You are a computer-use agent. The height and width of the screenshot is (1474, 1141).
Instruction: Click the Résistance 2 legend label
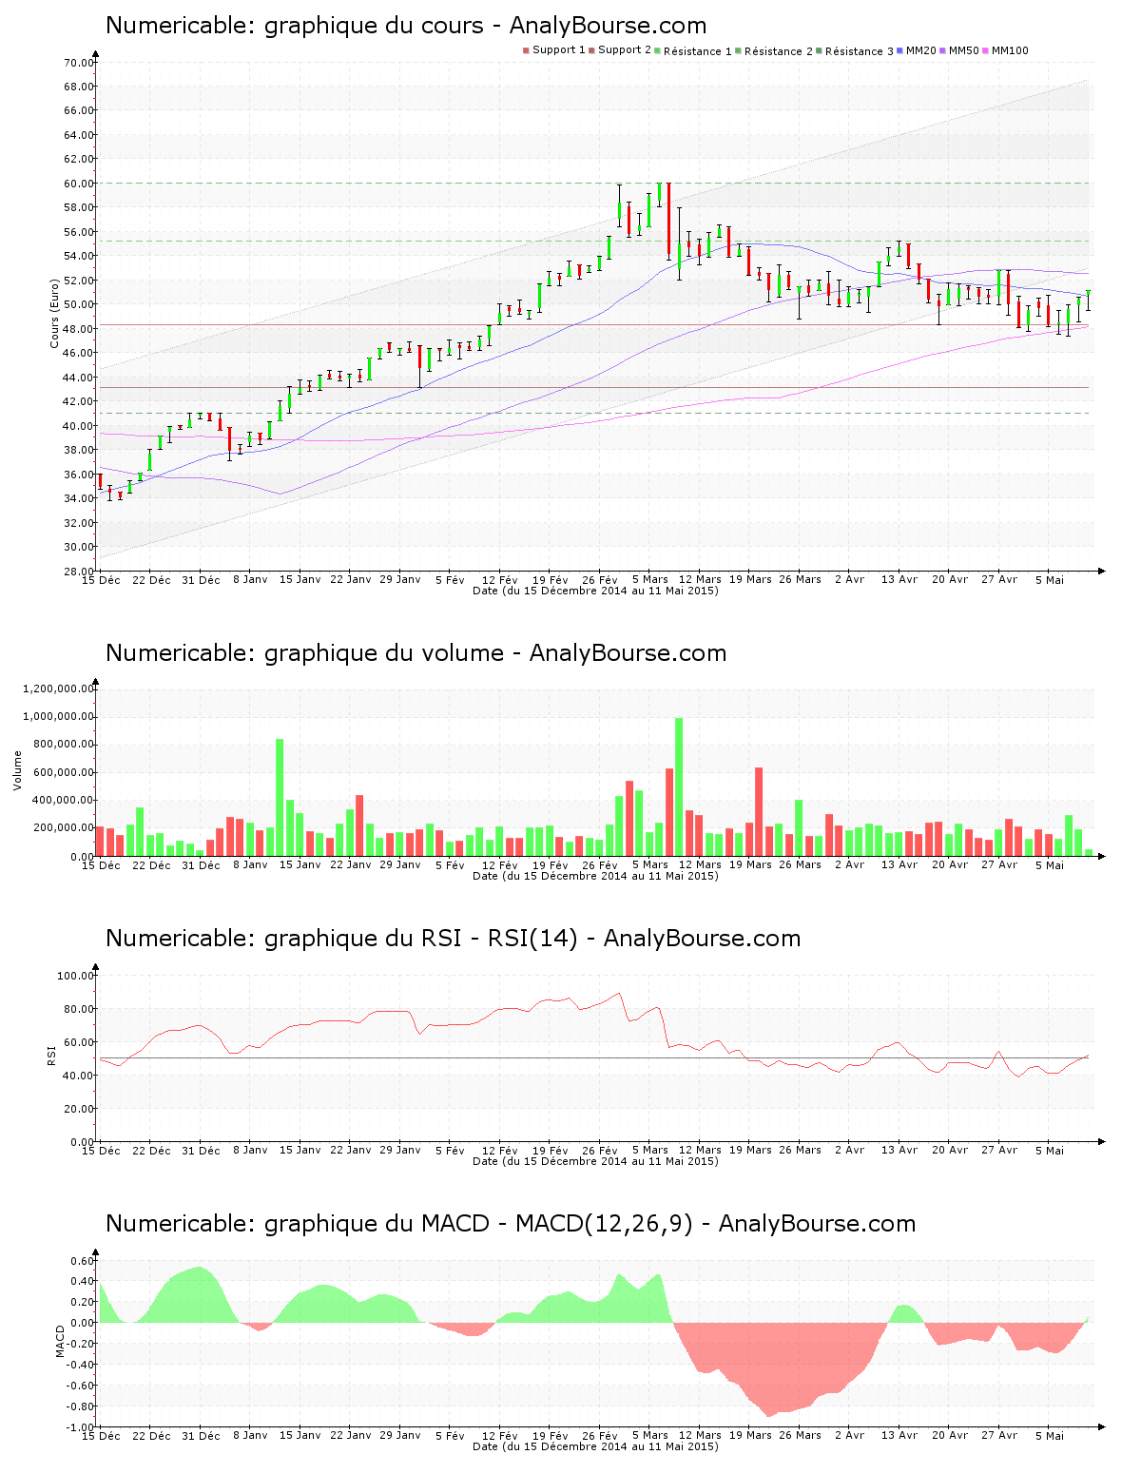[779, 50]
